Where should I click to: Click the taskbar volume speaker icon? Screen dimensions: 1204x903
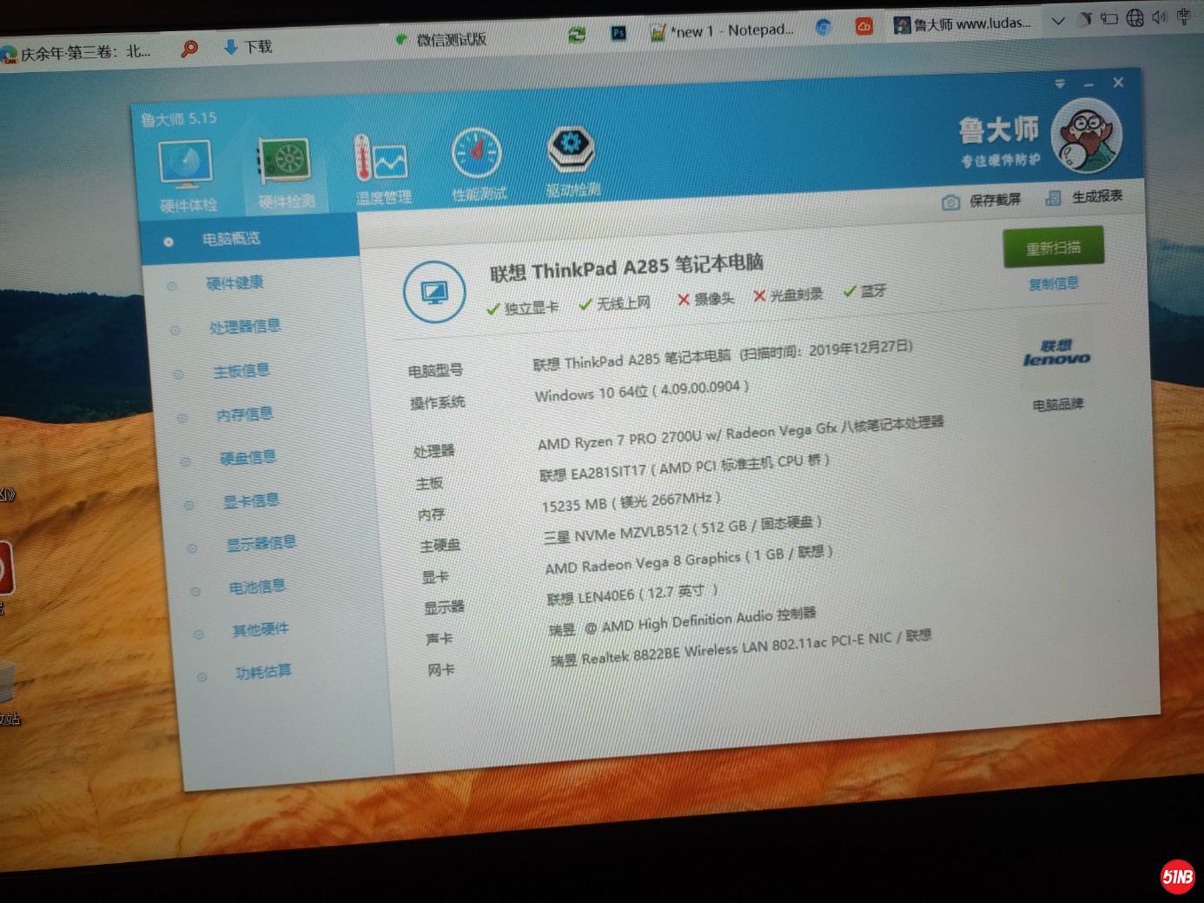[x=1159, y=17]
